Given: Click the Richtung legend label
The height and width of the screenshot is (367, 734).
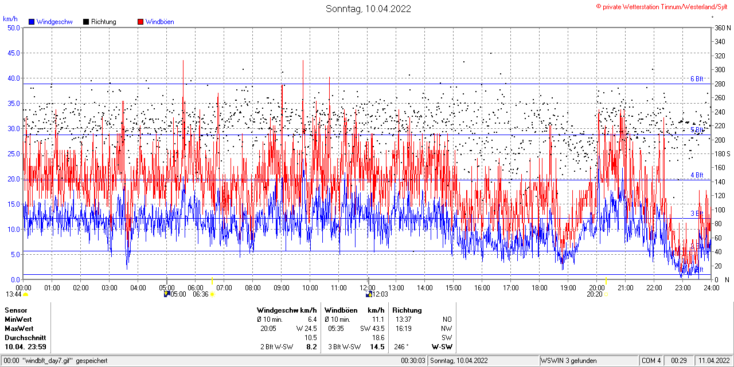Looking at the screenshot, I should [103, 22].
